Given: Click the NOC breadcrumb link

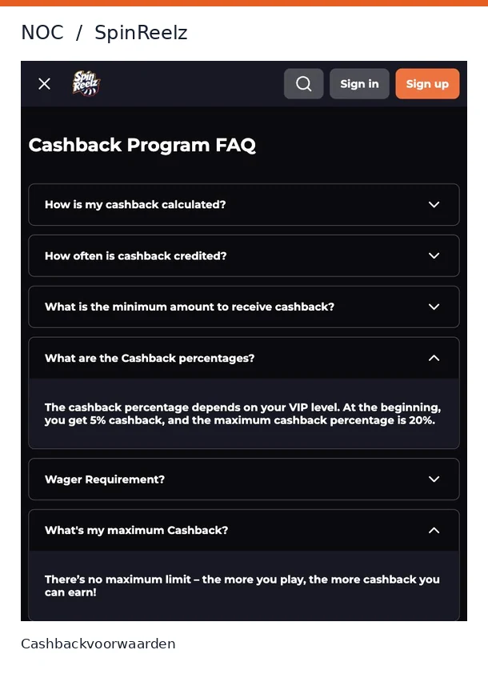Looking at the screenshot, I should (42, 32).
